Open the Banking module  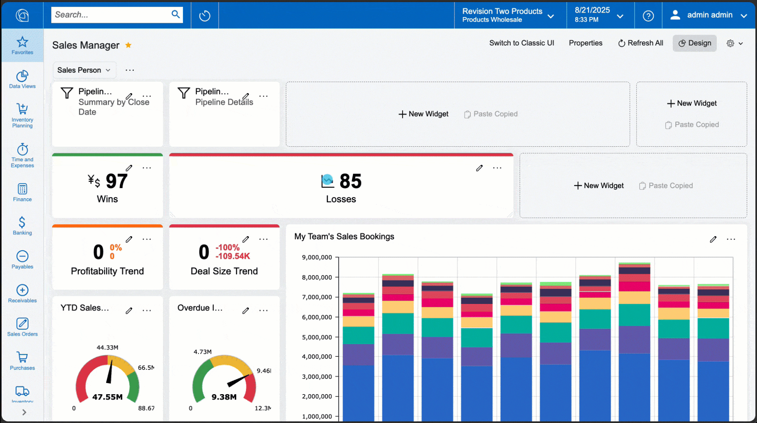pyautogui.click(x=22, y=226)
